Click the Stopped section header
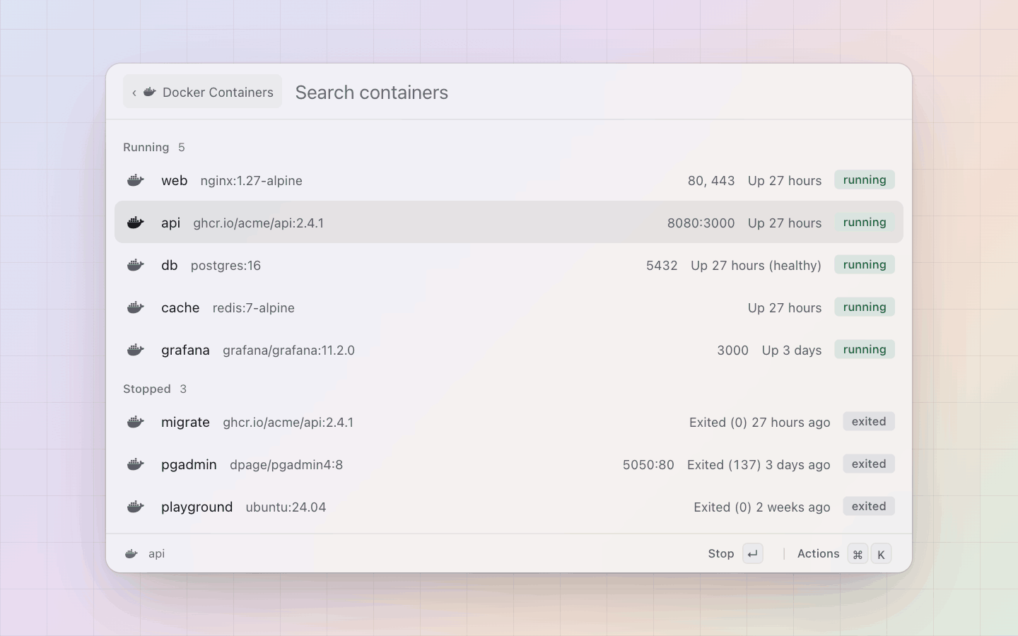 pyautogui.click(x=146, y=389)
